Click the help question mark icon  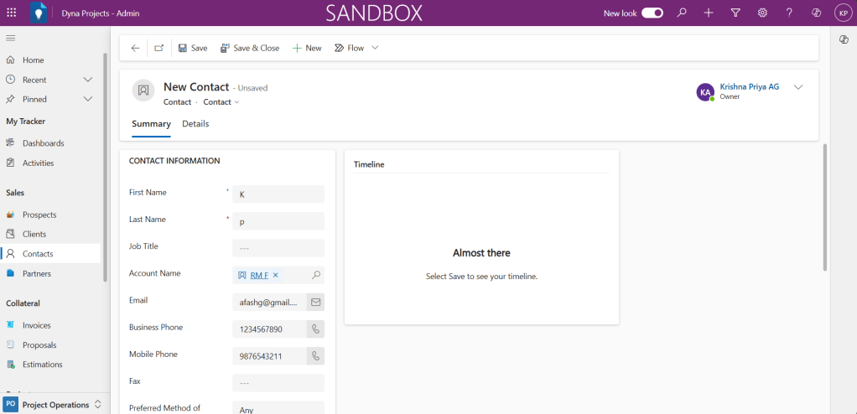tap(789, 13)
